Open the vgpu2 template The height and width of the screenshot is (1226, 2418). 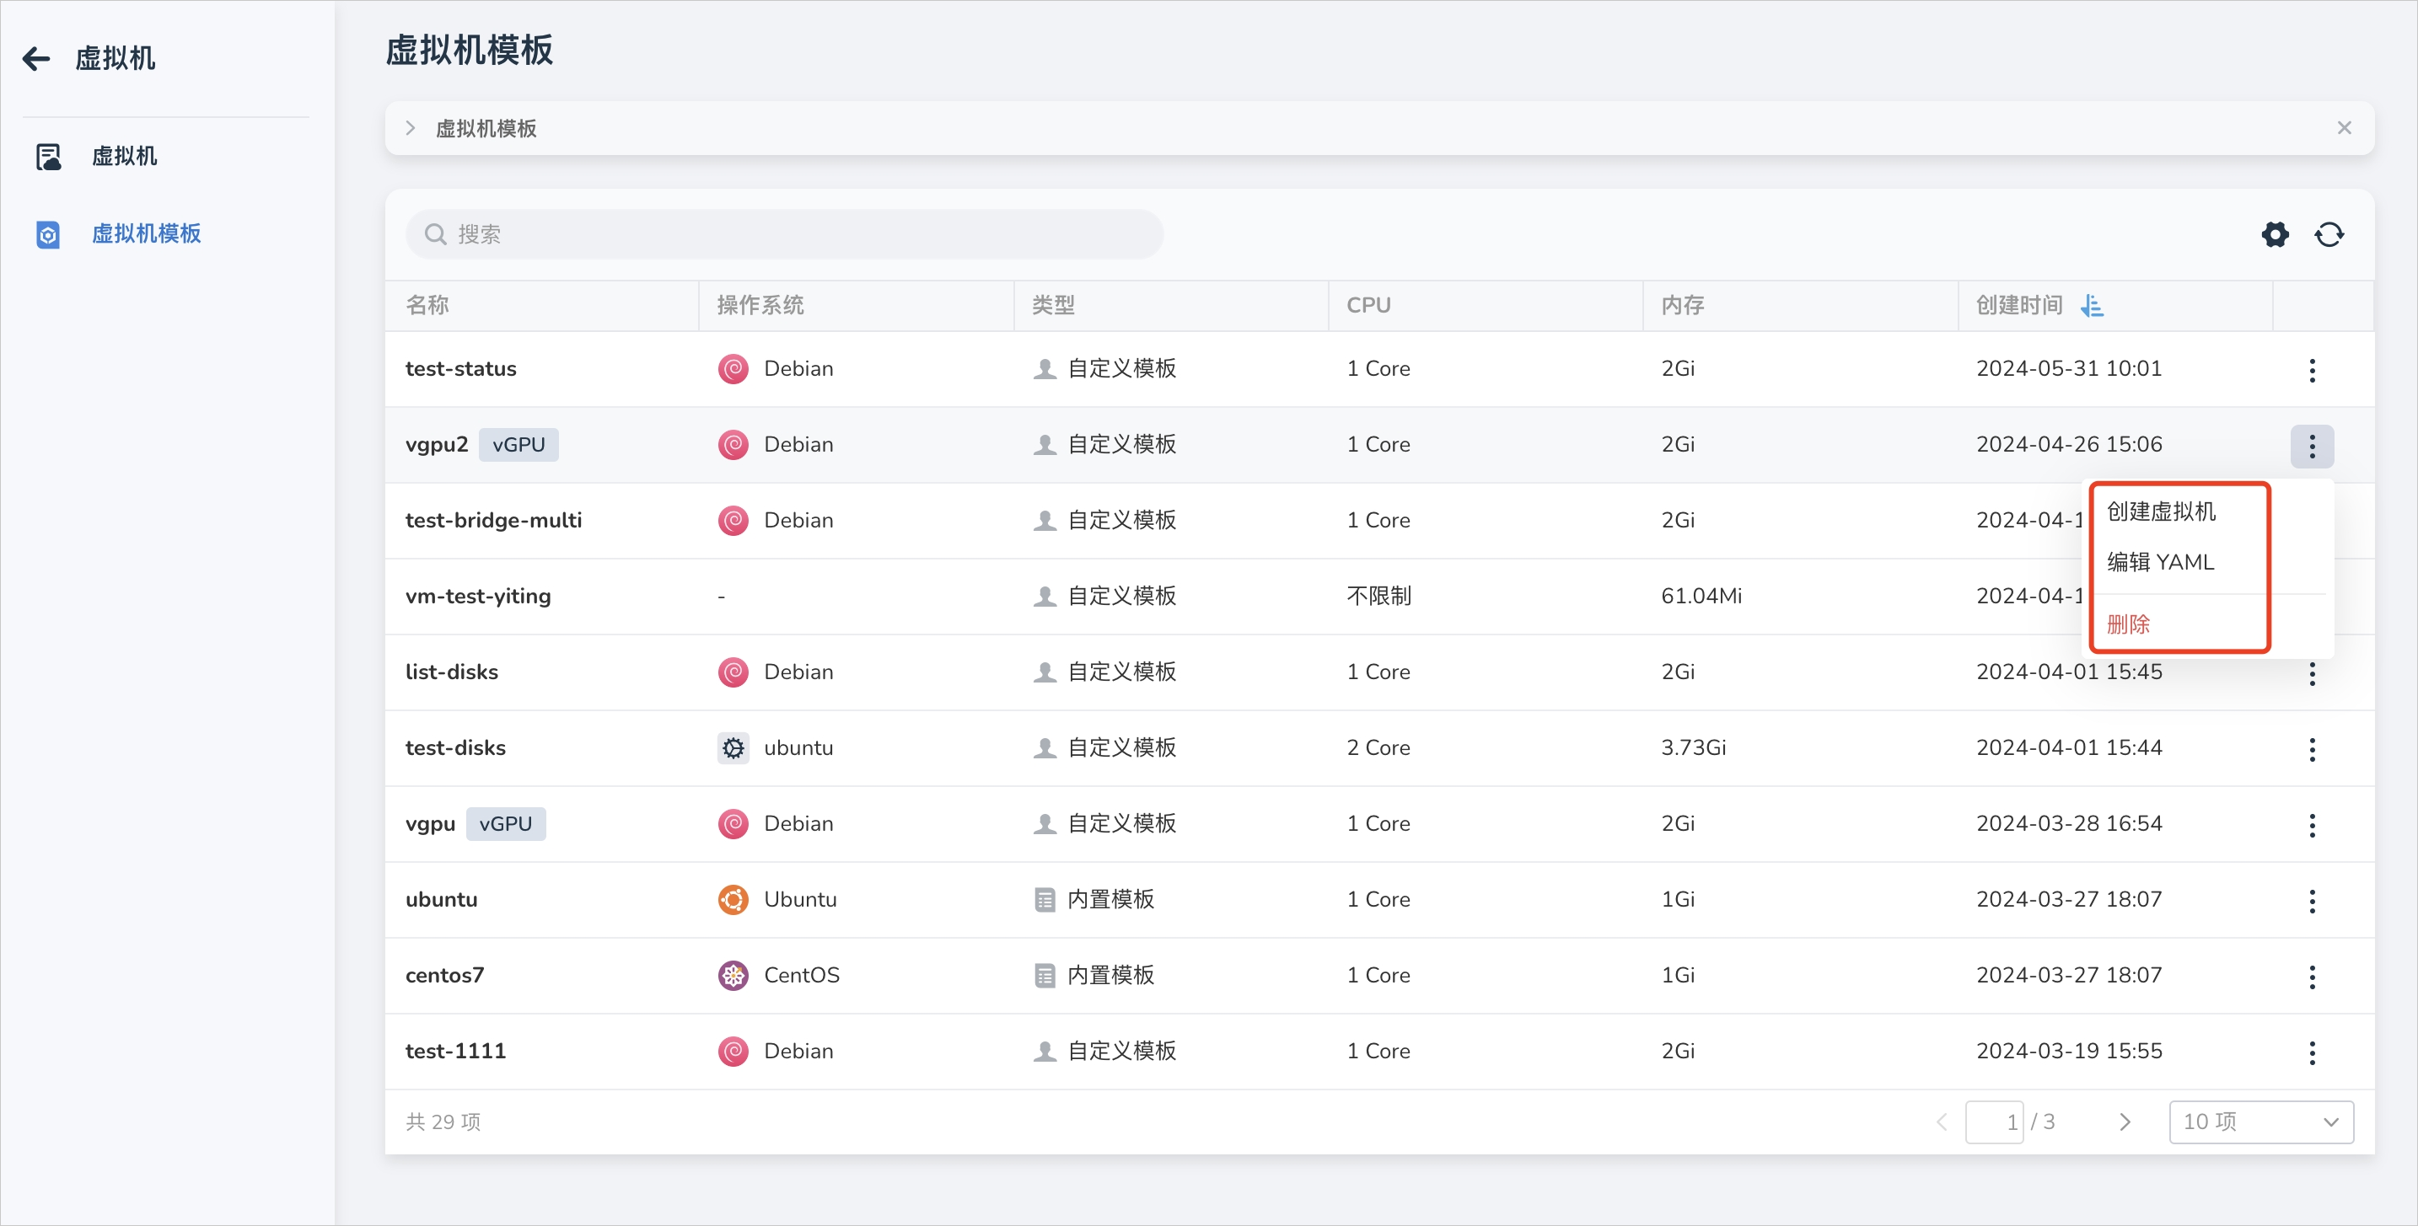pos(437,445)
